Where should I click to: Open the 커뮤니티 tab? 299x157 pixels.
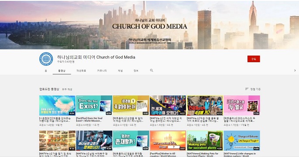point(102,71)
